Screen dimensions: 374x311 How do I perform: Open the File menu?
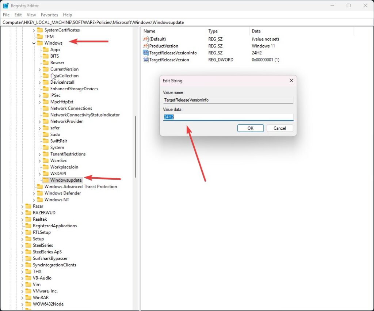point(6,15)
